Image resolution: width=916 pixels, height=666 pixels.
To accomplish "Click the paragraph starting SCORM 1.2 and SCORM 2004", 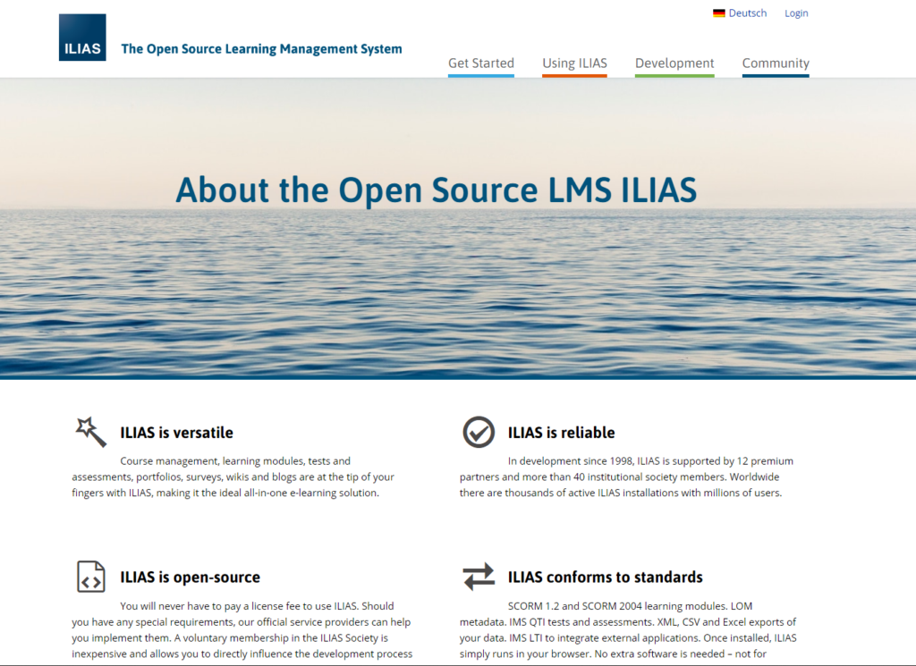I will coord(628,630).
